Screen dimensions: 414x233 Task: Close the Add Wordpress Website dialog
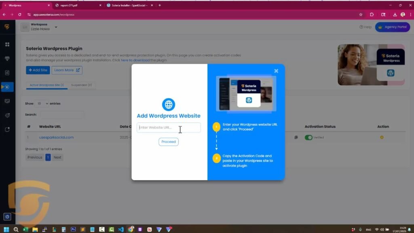276,71
